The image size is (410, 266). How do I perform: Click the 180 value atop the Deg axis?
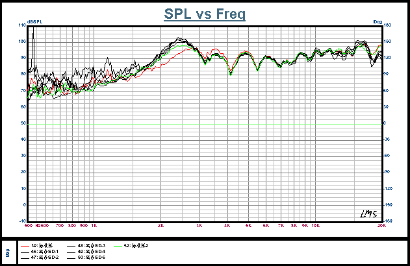[387, 25]
